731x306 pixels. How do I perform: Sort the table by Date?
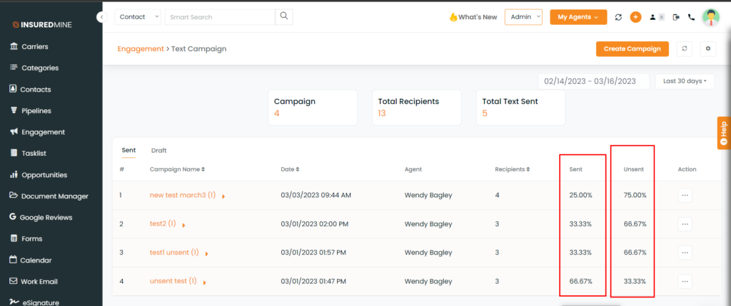(290, 169)
